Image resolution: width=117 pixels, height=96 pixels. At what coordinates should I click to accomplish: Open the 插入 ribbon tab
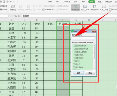pyautogui.click(x=58, y=2)
